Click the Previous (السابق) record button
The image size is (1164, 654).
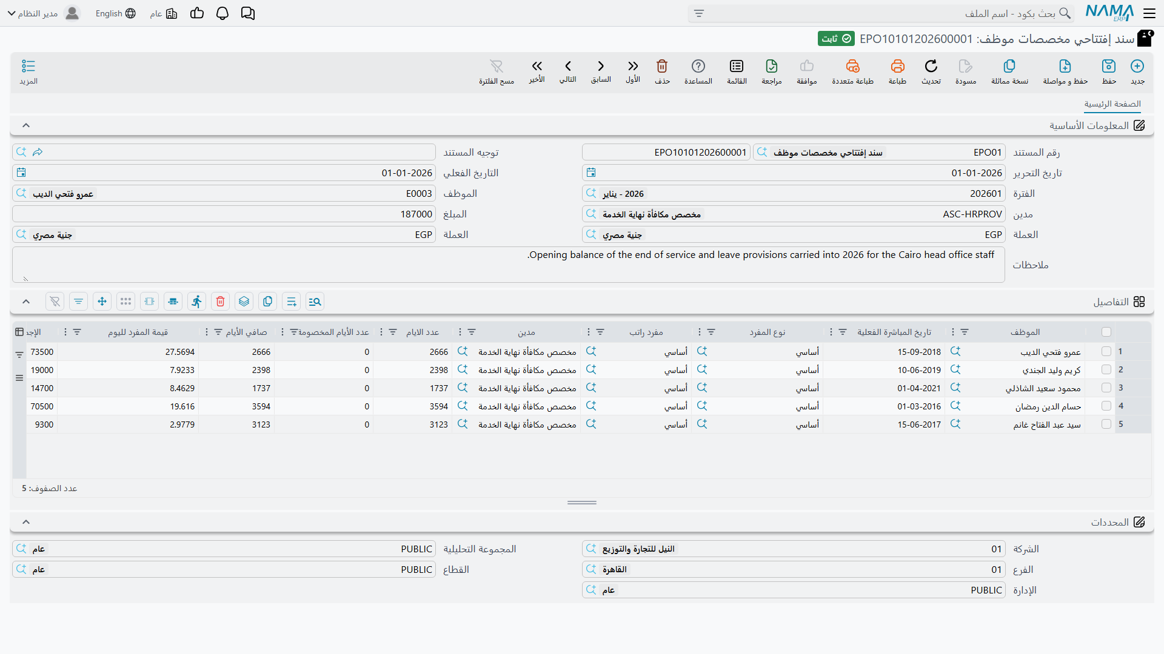click(601, 71)
